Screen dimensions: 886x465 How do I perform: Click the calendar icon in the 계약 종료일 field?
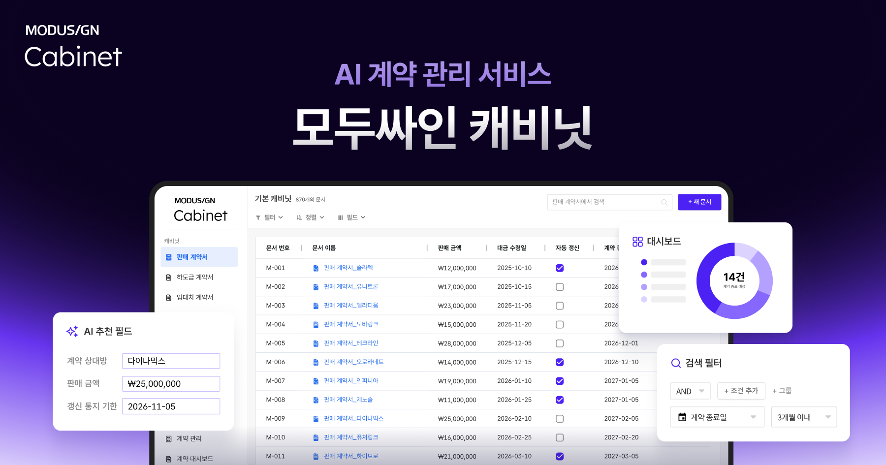tap(682, 417)
